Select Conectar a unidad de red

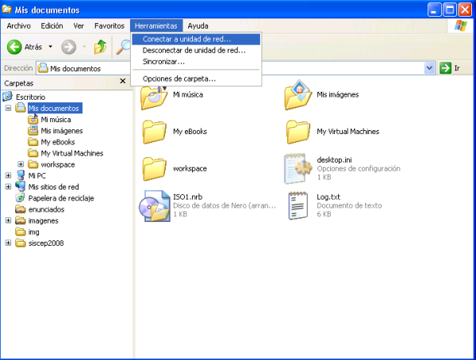[187, 39]
